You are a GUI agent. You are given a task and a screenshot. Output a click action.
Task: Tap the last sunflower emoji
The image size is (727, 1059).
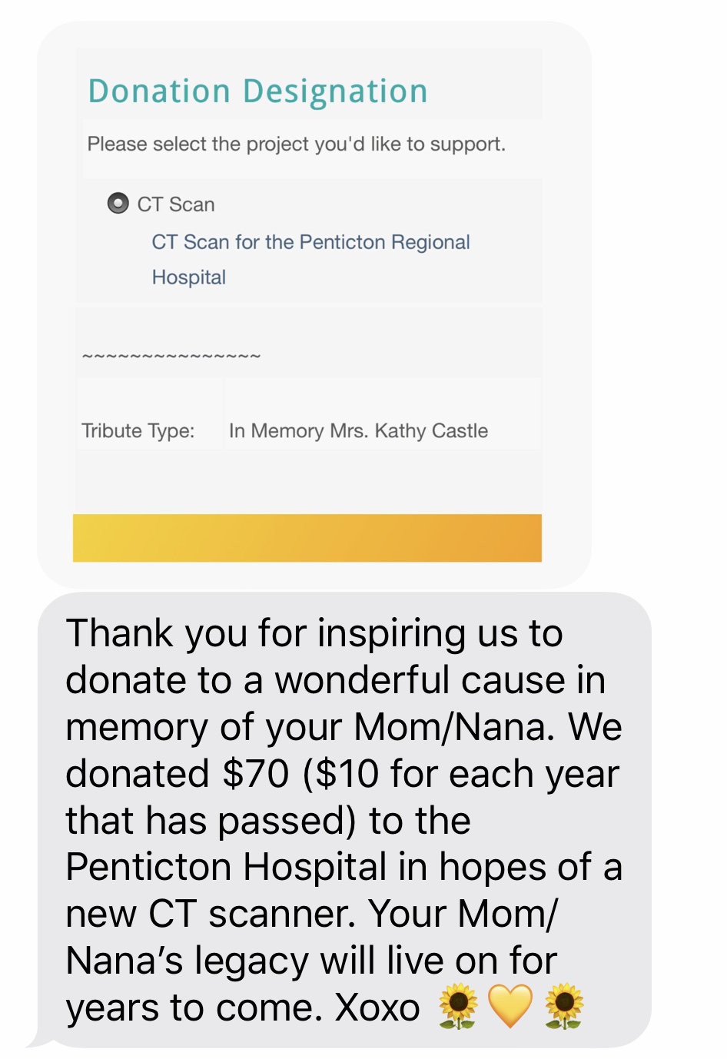(564, 1006)
